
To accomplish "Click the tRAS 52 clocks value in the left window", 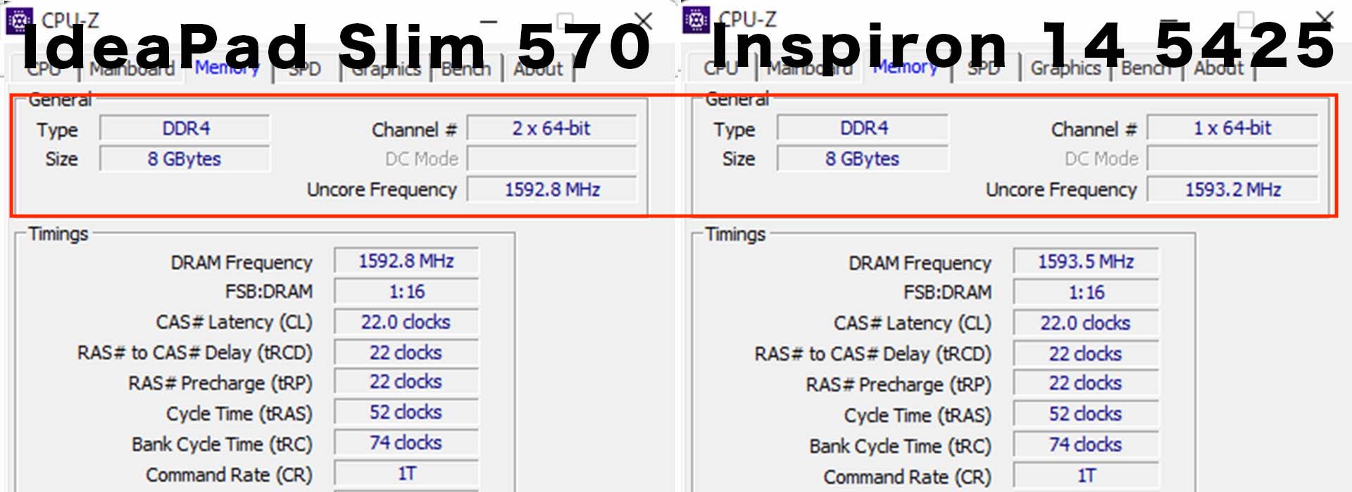I will pyautogui.click(x=406, y=412).
